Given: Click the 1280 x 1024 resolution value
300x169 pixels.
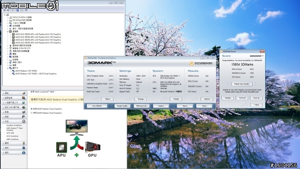Looking at the screenshot, I should pyautogui.click(x=141, y=76).
